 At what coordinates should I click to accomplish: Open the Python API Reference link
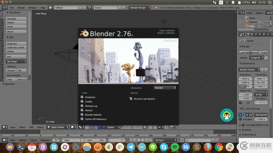[x=96, y=119]
